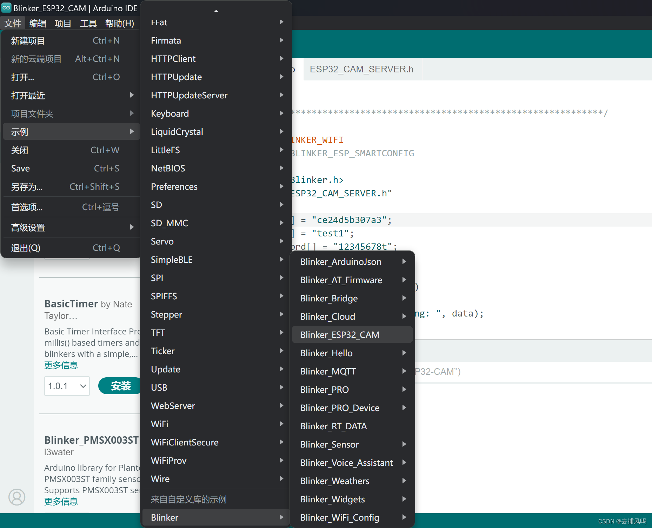This screenshot has width=652, height=528.
Task: Select the Blinker_ESP32_CAM example
Action: 352,335
